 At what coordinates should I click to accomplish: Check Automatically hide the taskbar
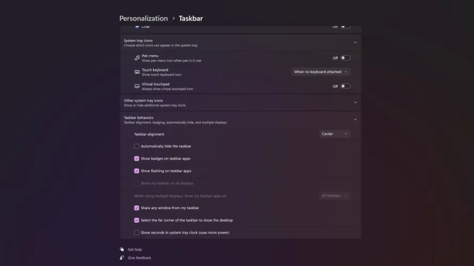point(136,146)
